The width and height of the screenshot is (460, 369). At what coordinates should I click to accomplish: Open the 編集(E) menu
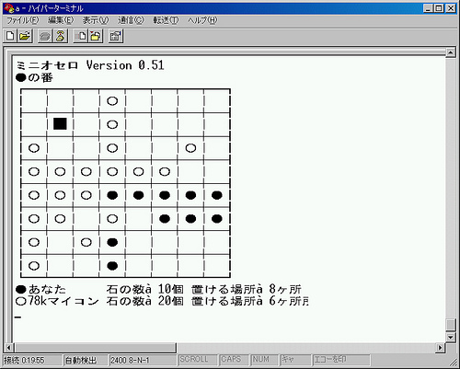point(61,20)
